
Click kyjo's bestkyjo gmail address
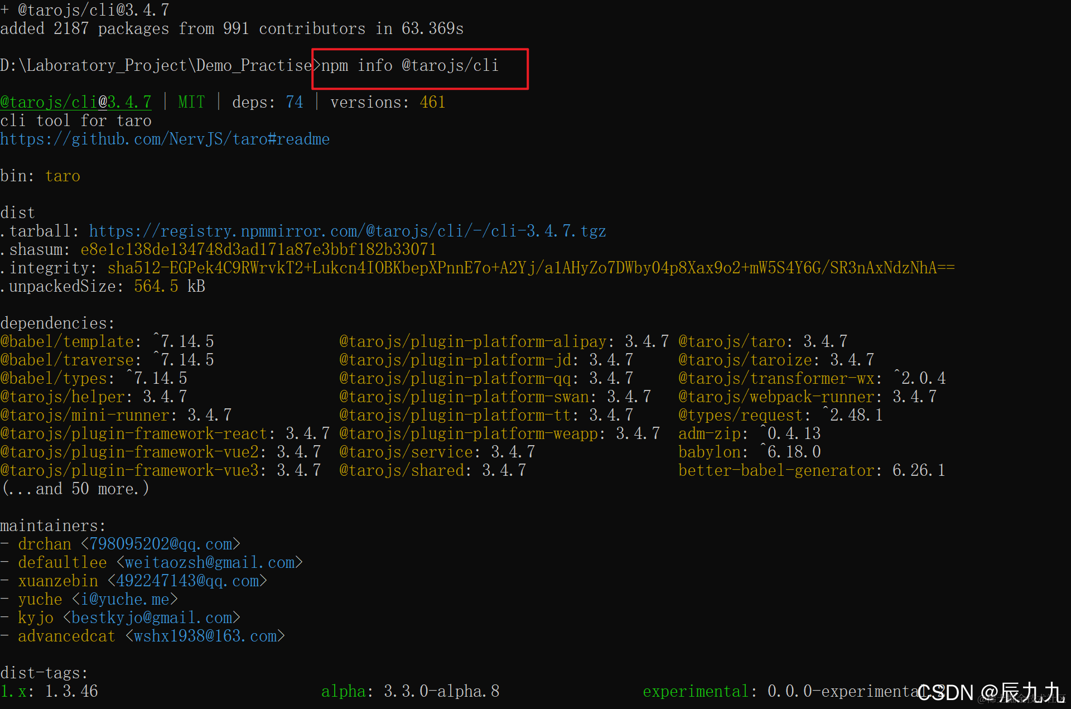(152, 618)
